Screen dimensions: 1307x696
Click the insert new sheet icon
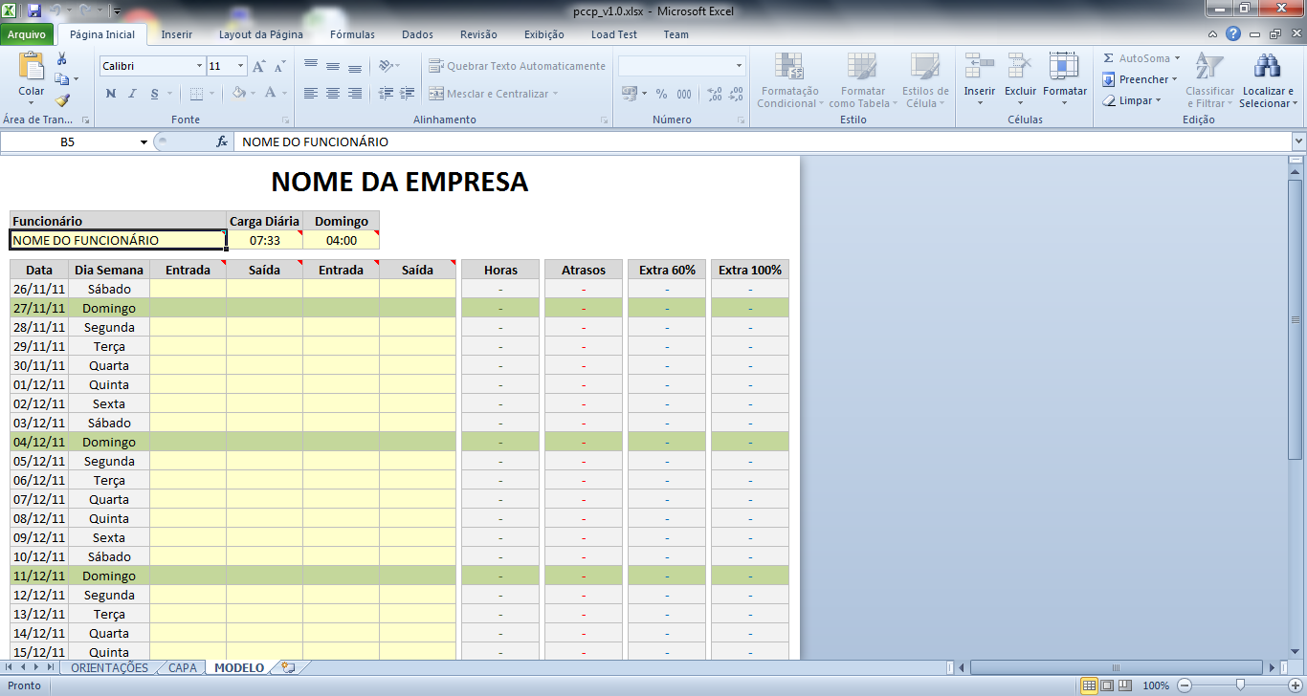pyautogui.click(x=288, y=667)
